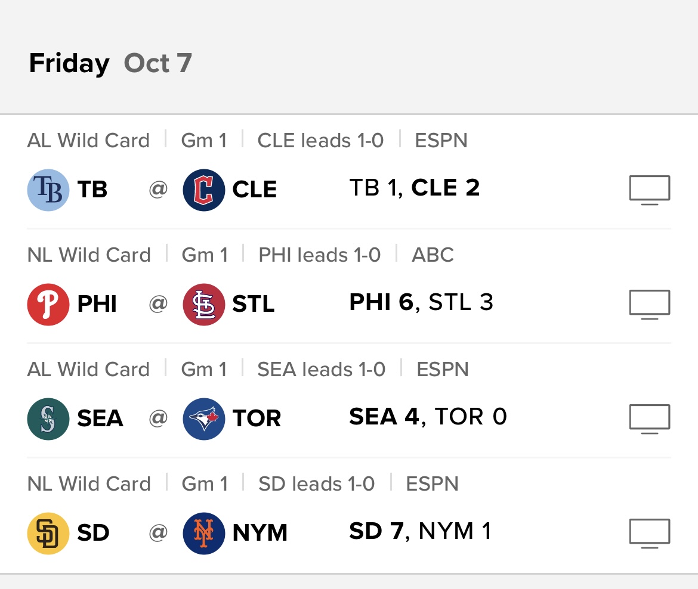Open TV icon for PHI at STL game
The height and width of the screenshot is (589, 698).
[x=650, y=304]
